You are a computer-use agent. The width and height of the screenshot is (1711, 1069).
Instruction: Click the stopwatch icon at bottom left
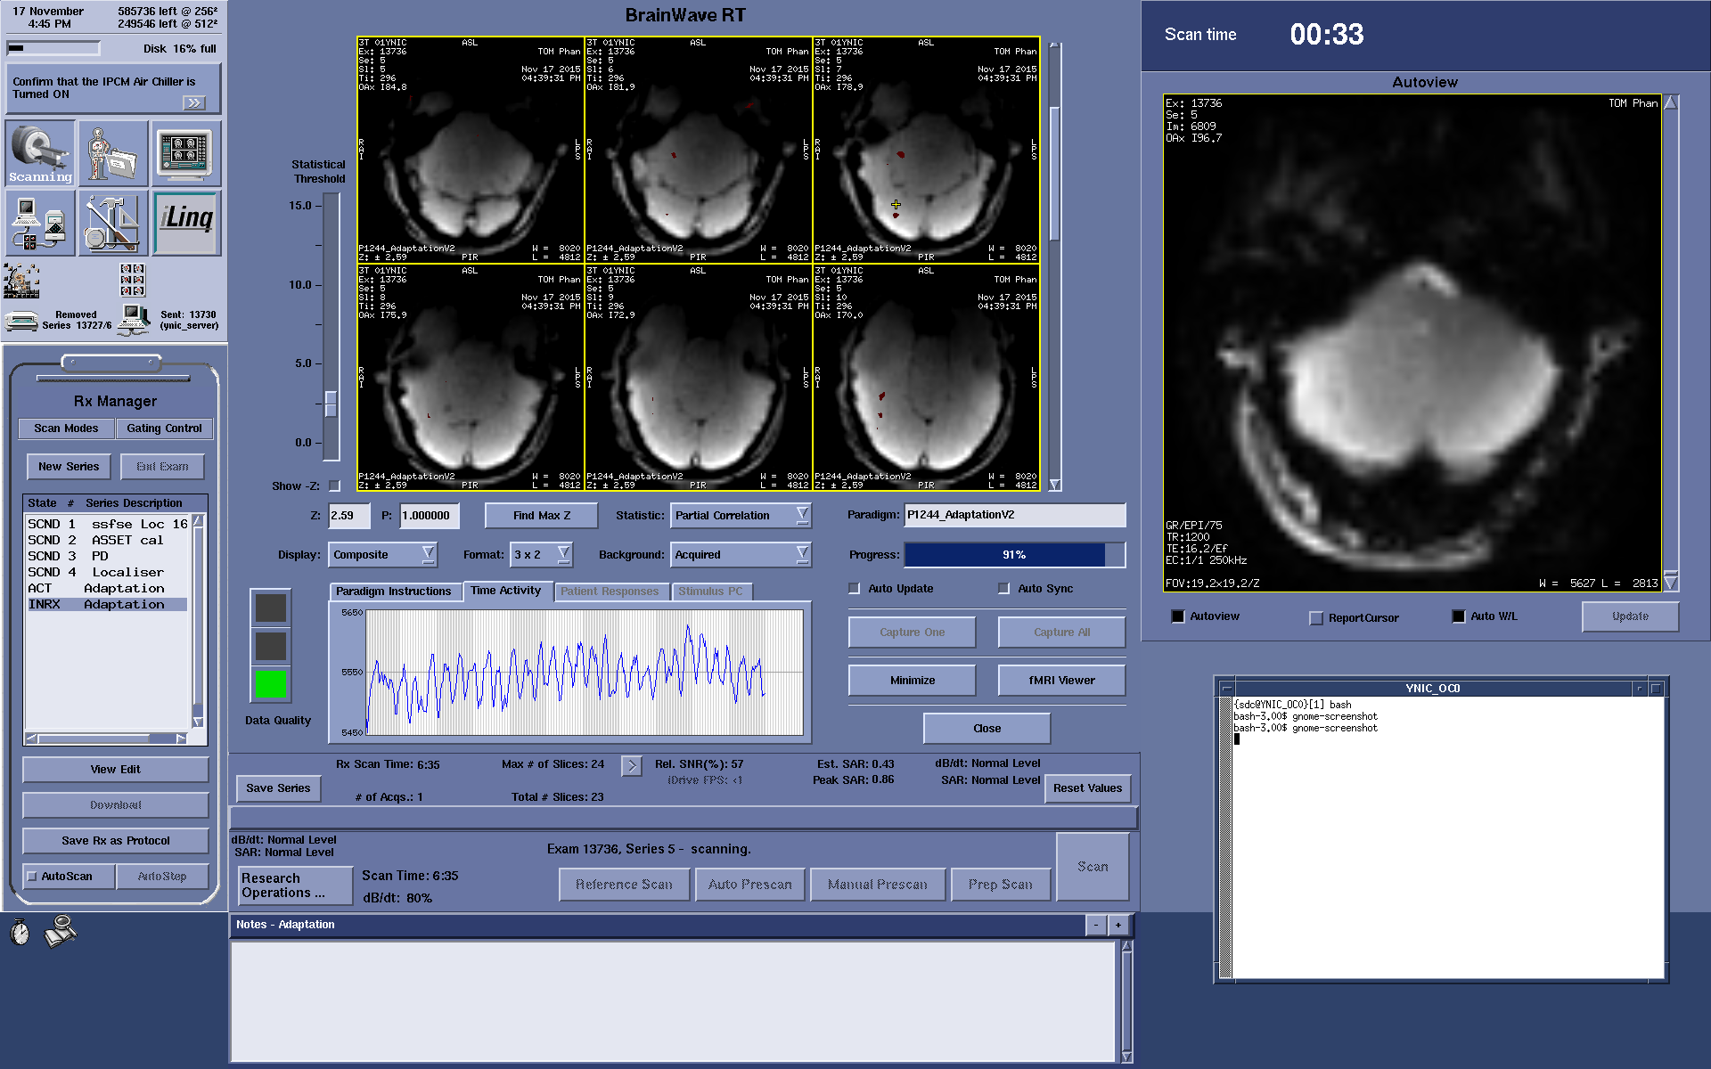20,933
